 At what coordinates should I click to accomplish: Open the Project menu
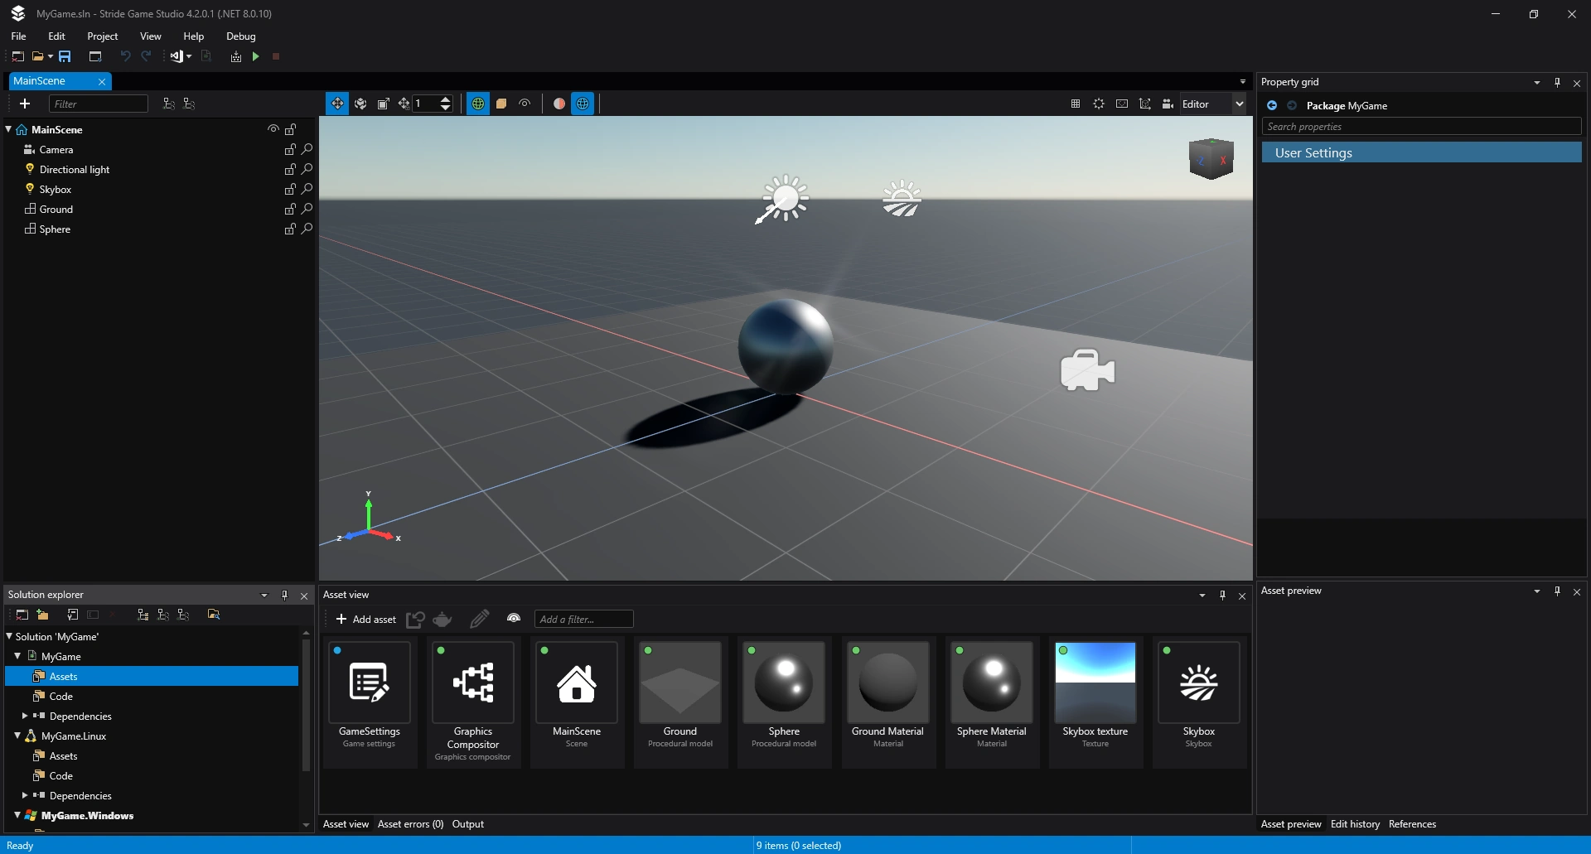[103, 36]
